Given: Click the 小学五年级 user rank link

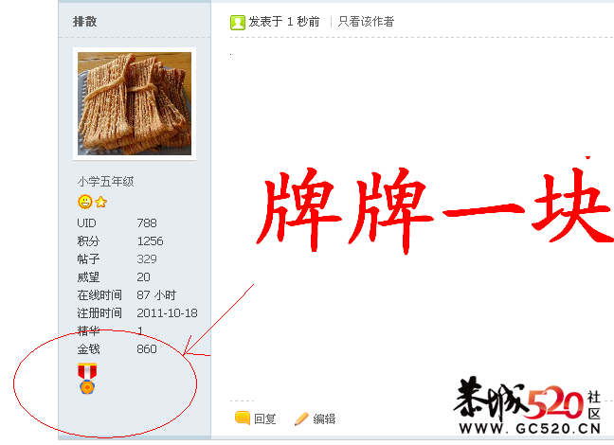Looking at the screenshot, I should pos(105,182).
